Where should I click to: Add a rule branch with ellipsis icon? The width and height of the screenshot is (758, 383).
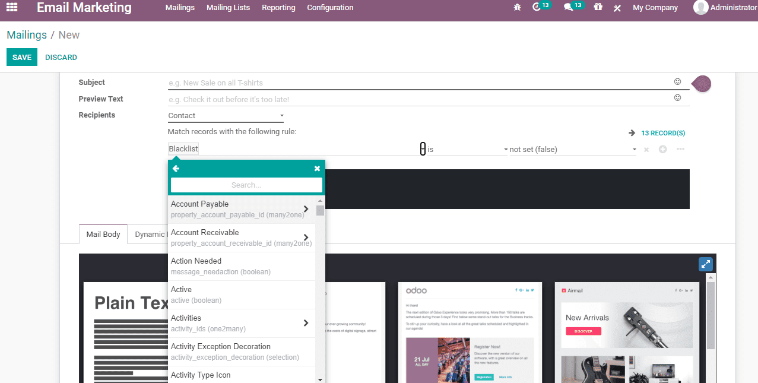pos(680,149)
